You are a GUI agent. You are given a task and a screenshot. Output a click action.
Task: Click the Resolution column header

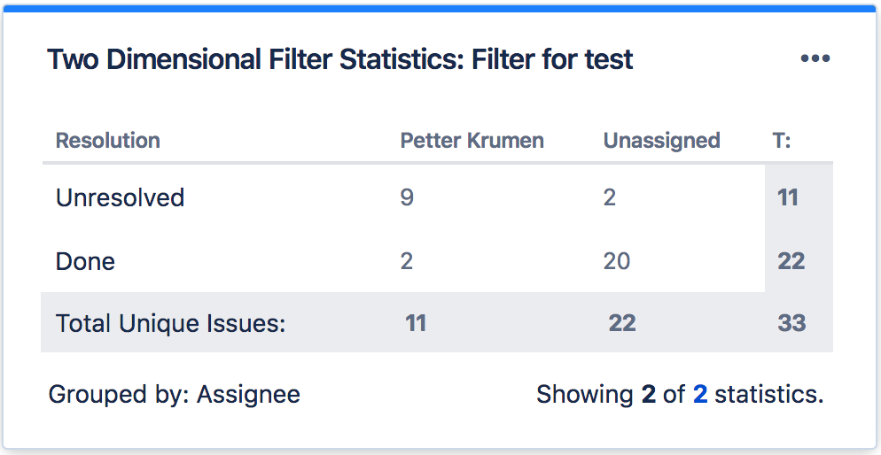pyautogui.click(x=107, y=141)
